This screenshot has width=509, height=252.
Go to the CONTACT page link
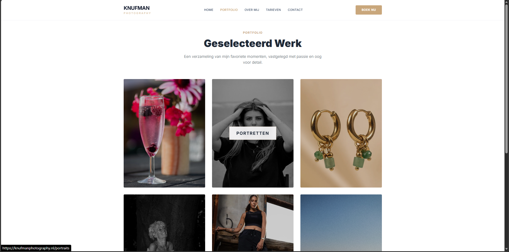pos(295,10)
